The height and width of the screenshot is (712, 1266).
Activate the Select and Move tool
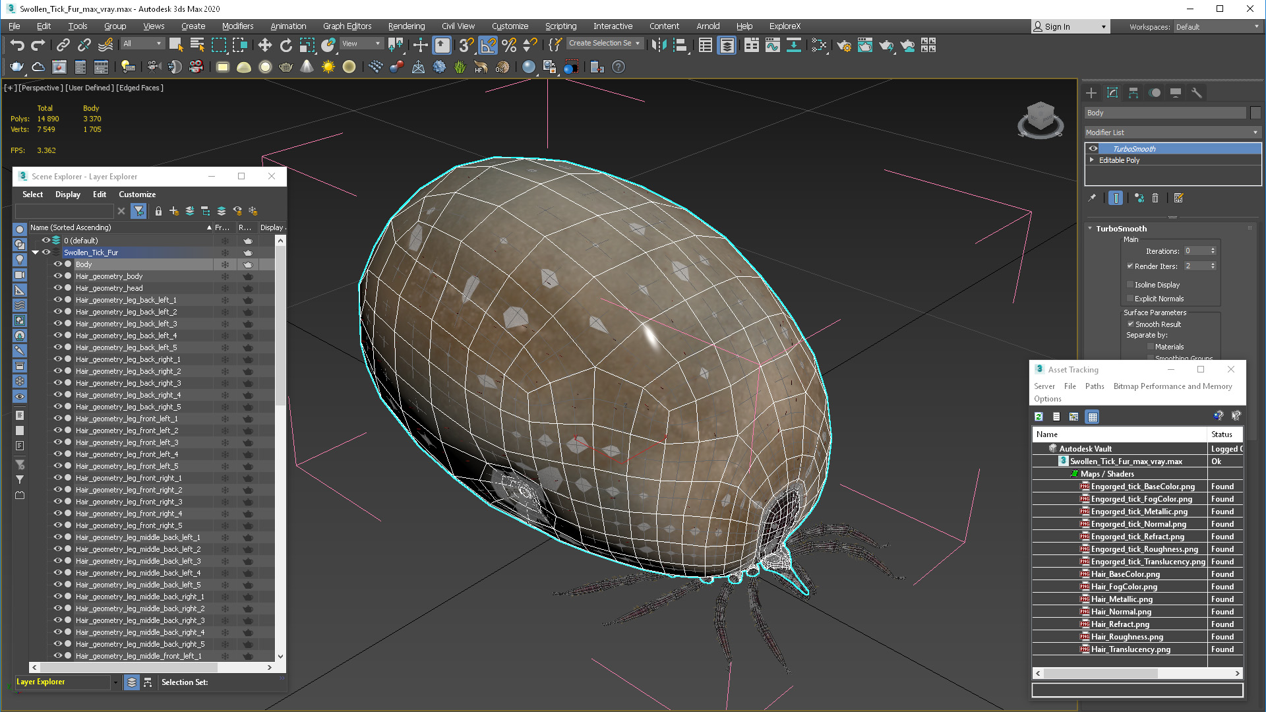pyautogui.click(x=264, y=45)
